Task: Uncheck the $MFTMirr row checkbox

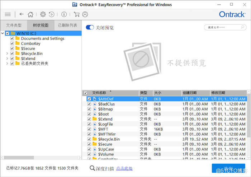Action: click(x=89, y=134)
